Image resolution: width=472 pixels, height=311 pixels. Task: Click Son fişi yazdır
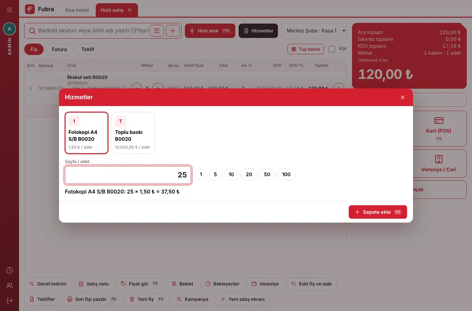pos(92,299)
